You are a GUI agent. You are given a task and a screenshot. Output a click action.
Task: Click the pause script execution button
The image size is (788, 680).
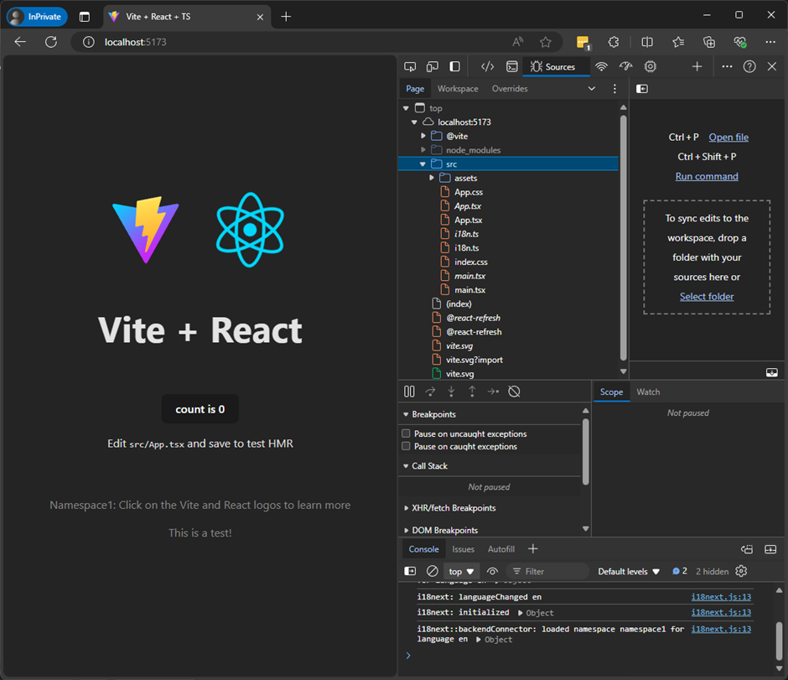(x=409, y=392)
